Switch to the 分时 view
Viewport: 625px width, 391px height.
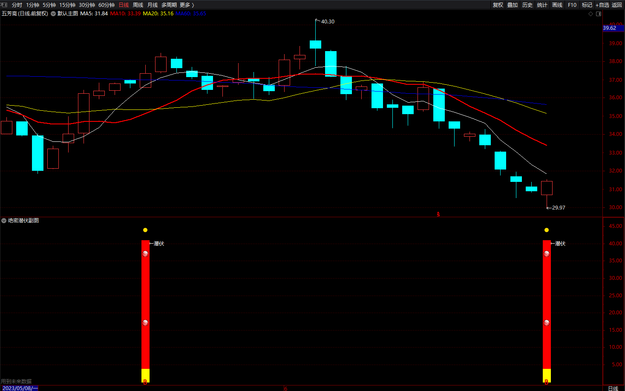(x=17, y=5)
